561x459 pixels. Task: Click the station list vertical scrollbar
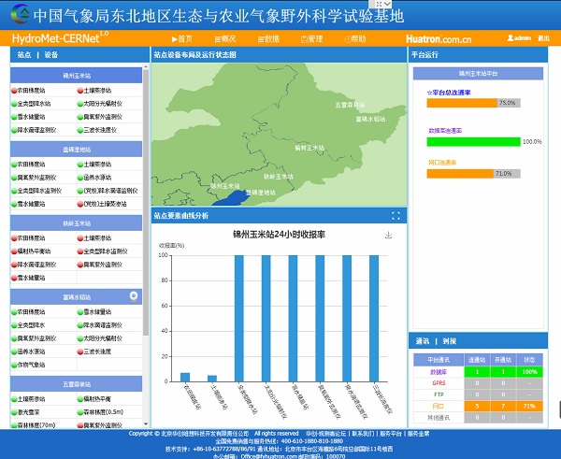tap(146, 187)
